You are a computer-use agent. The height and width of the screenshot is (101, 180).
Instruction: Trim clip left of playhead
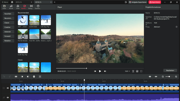[22, 77]
